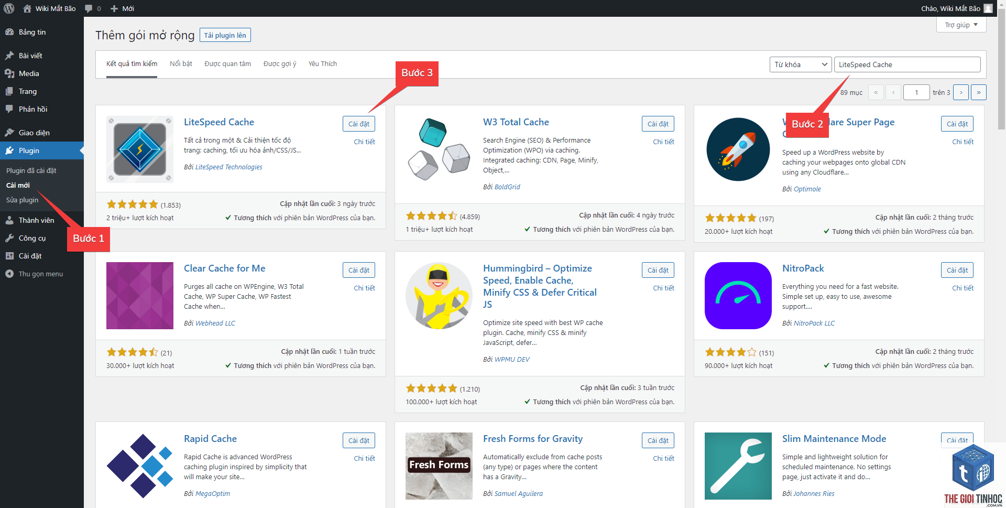Open the Từ khóa search type dropdown
Image resolution: width=1006 pixels, height=508 pixels.
(x=801, y=64)
